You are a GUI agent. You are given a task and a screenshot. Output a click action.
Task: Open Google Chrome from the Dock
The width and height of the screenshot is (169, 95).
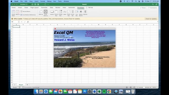tap(109, 92)
